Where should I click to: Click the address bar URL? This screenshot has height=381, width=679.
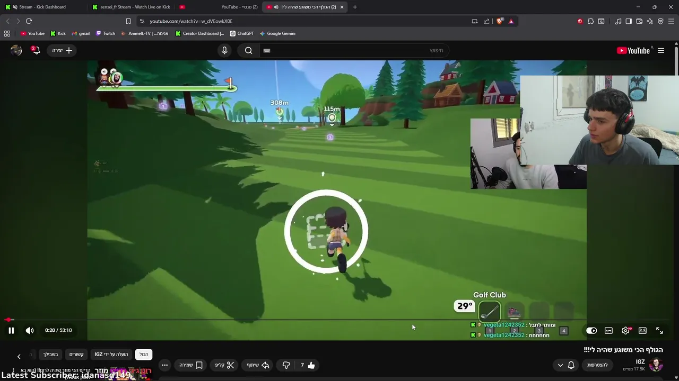click(x=191, y=21)
